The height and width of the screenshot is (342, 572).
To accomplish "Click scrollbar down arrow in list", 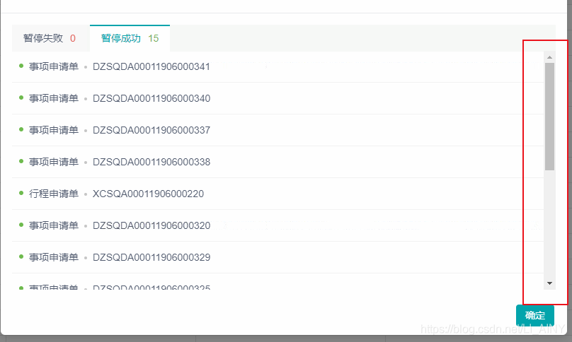I will click(x=549, y=283).
